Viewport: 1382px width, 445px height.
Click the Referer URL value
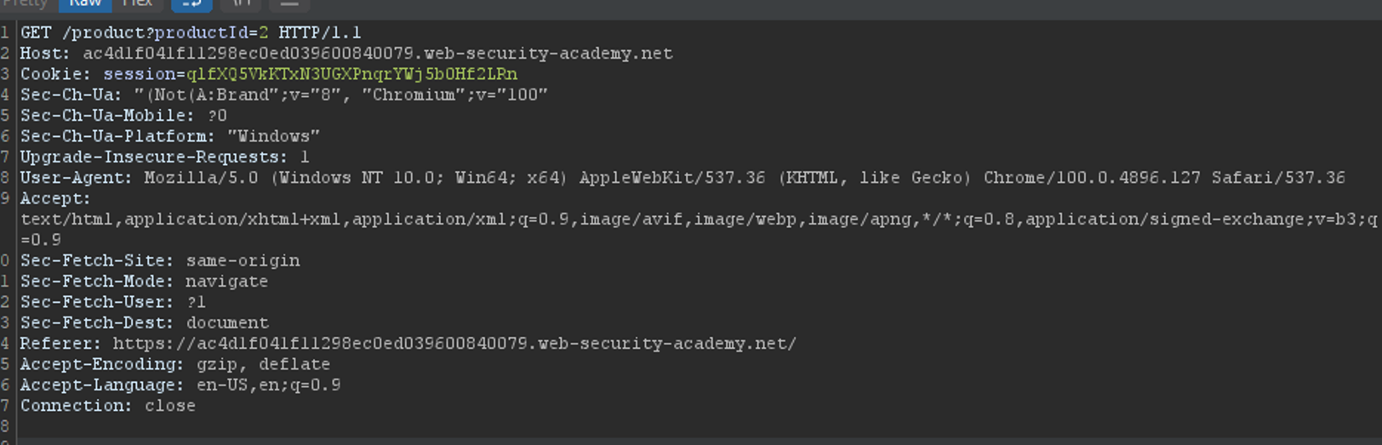pyautogui.click(x=454, y=344)
